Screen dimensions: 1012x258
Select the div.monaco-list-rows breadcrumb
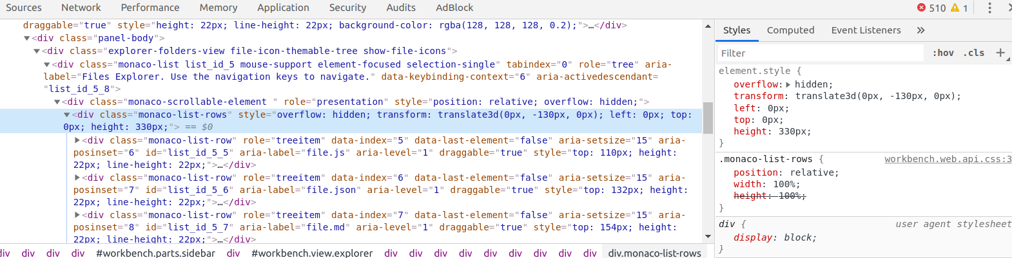tap(654, 253)
